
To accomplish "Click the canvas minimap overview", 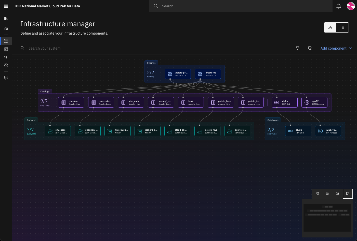I will click(327, 218).
